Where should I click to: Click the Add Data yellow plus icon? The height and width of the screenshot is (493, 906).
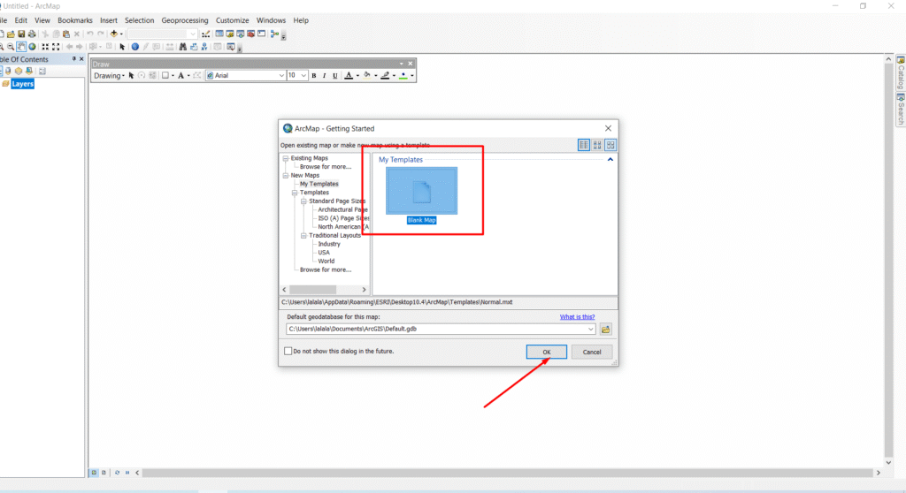(x=114, y=34)
